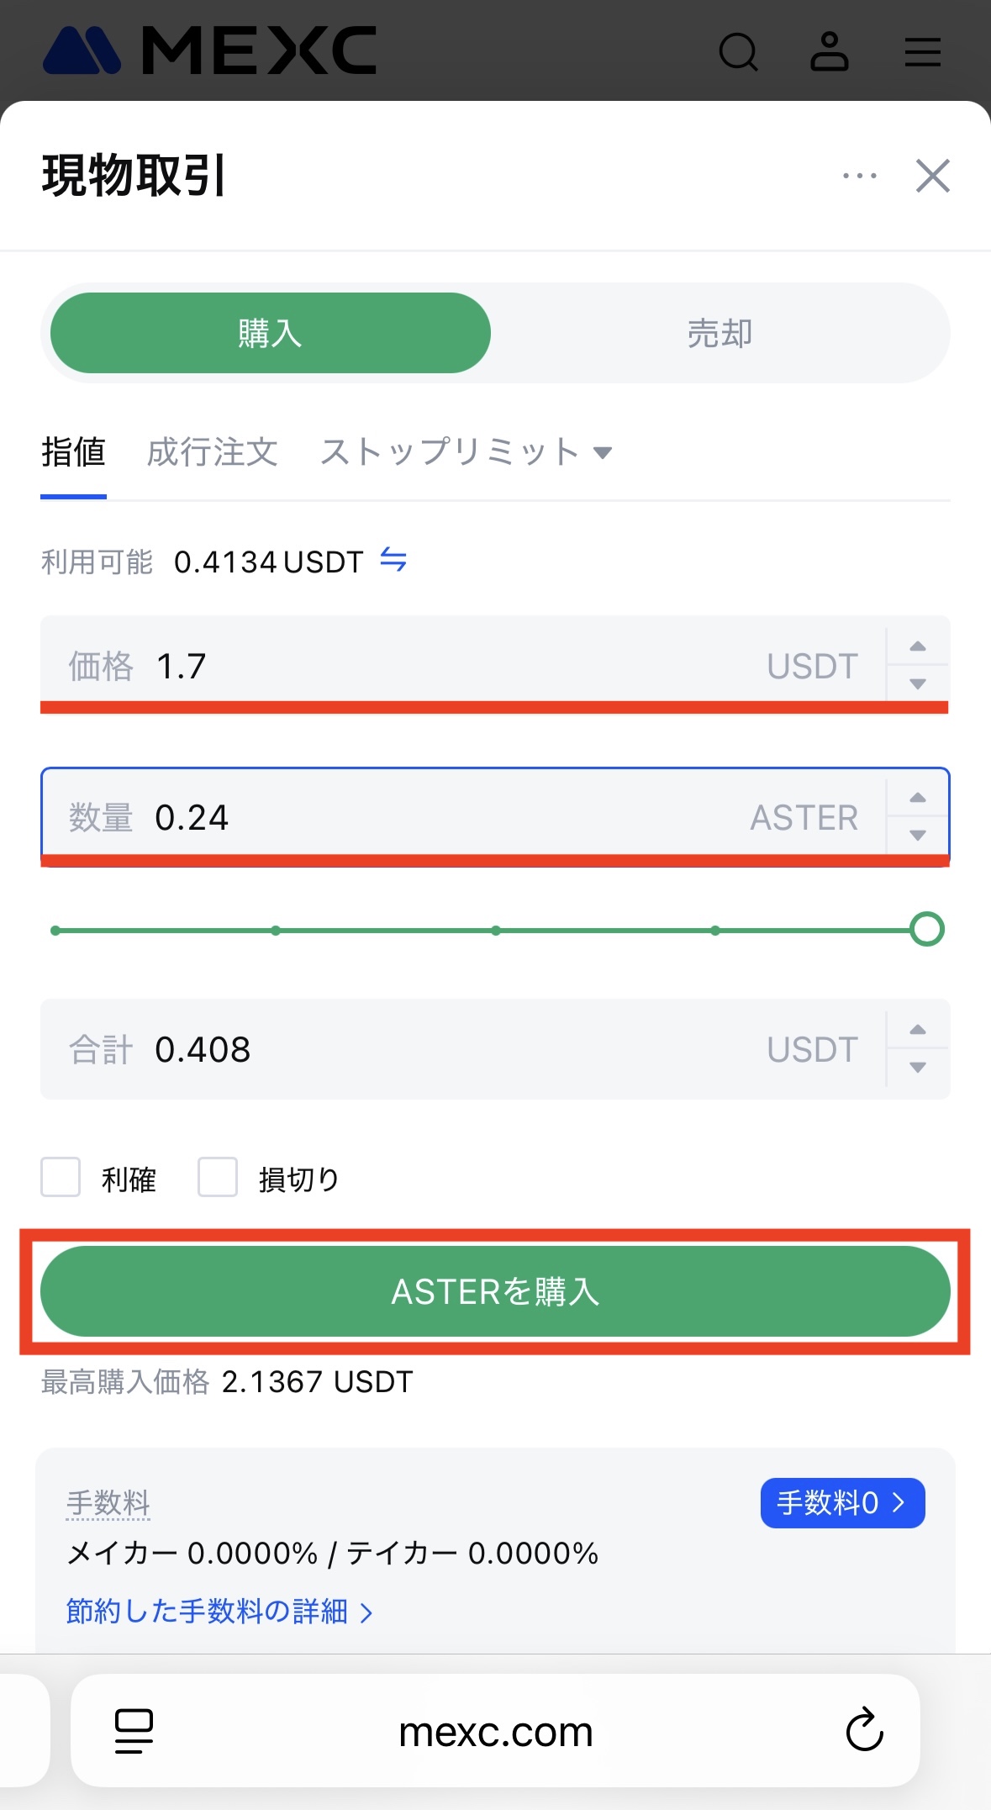Click the USDT transfer arrows icon
The width and height of the screenshot is (991, 1810).
pos(393,560)
